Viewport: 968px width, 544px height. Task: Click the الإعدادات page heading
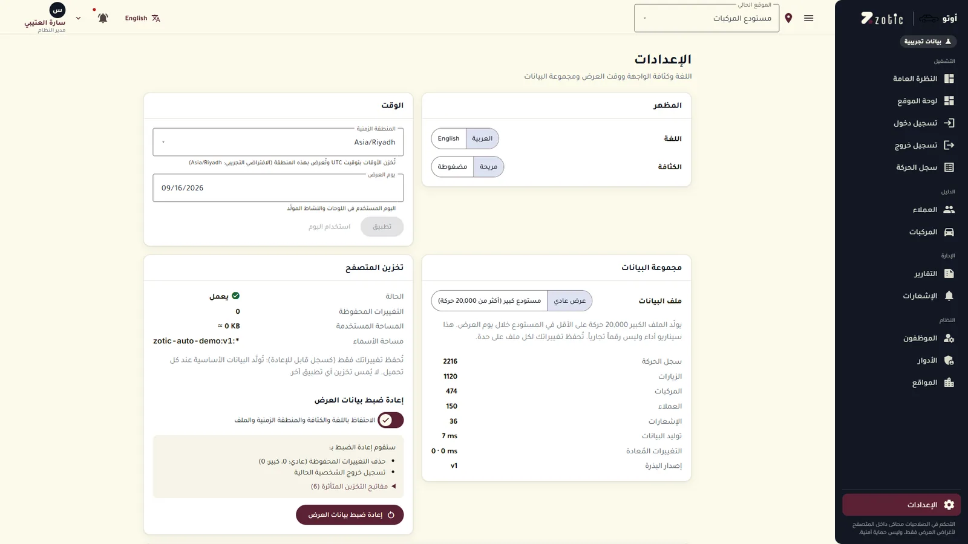662,59
